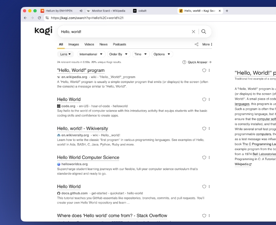Open the Options dropdown
This screenshot has height=225, width=276.
pos(162,54)
